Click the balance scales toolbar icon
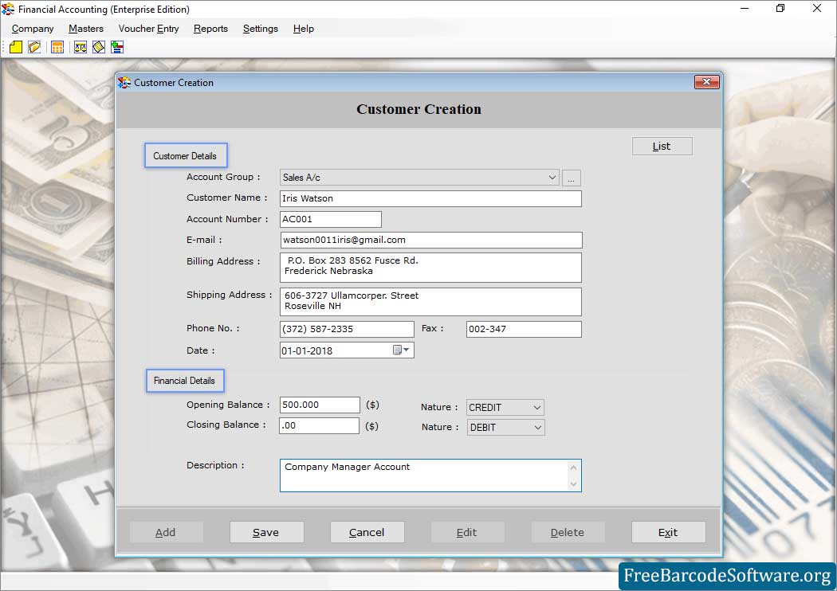 (x=80, y=48)
